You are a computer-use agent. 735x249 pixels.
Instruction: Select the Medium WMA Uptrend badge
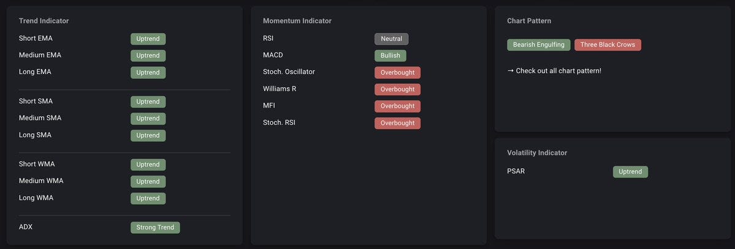pyautogui.click(x=148, y=182)
